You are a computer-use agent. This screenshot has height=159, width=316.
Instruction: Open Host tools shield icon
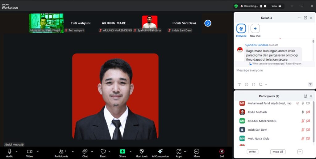point(142,153)
